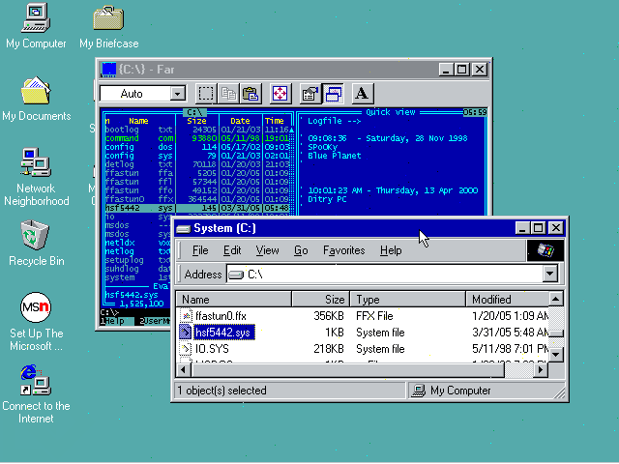Screen dimensions: 619x464
Task: Expand the Address bar dropdown arrow
Action: coord(550,274)
